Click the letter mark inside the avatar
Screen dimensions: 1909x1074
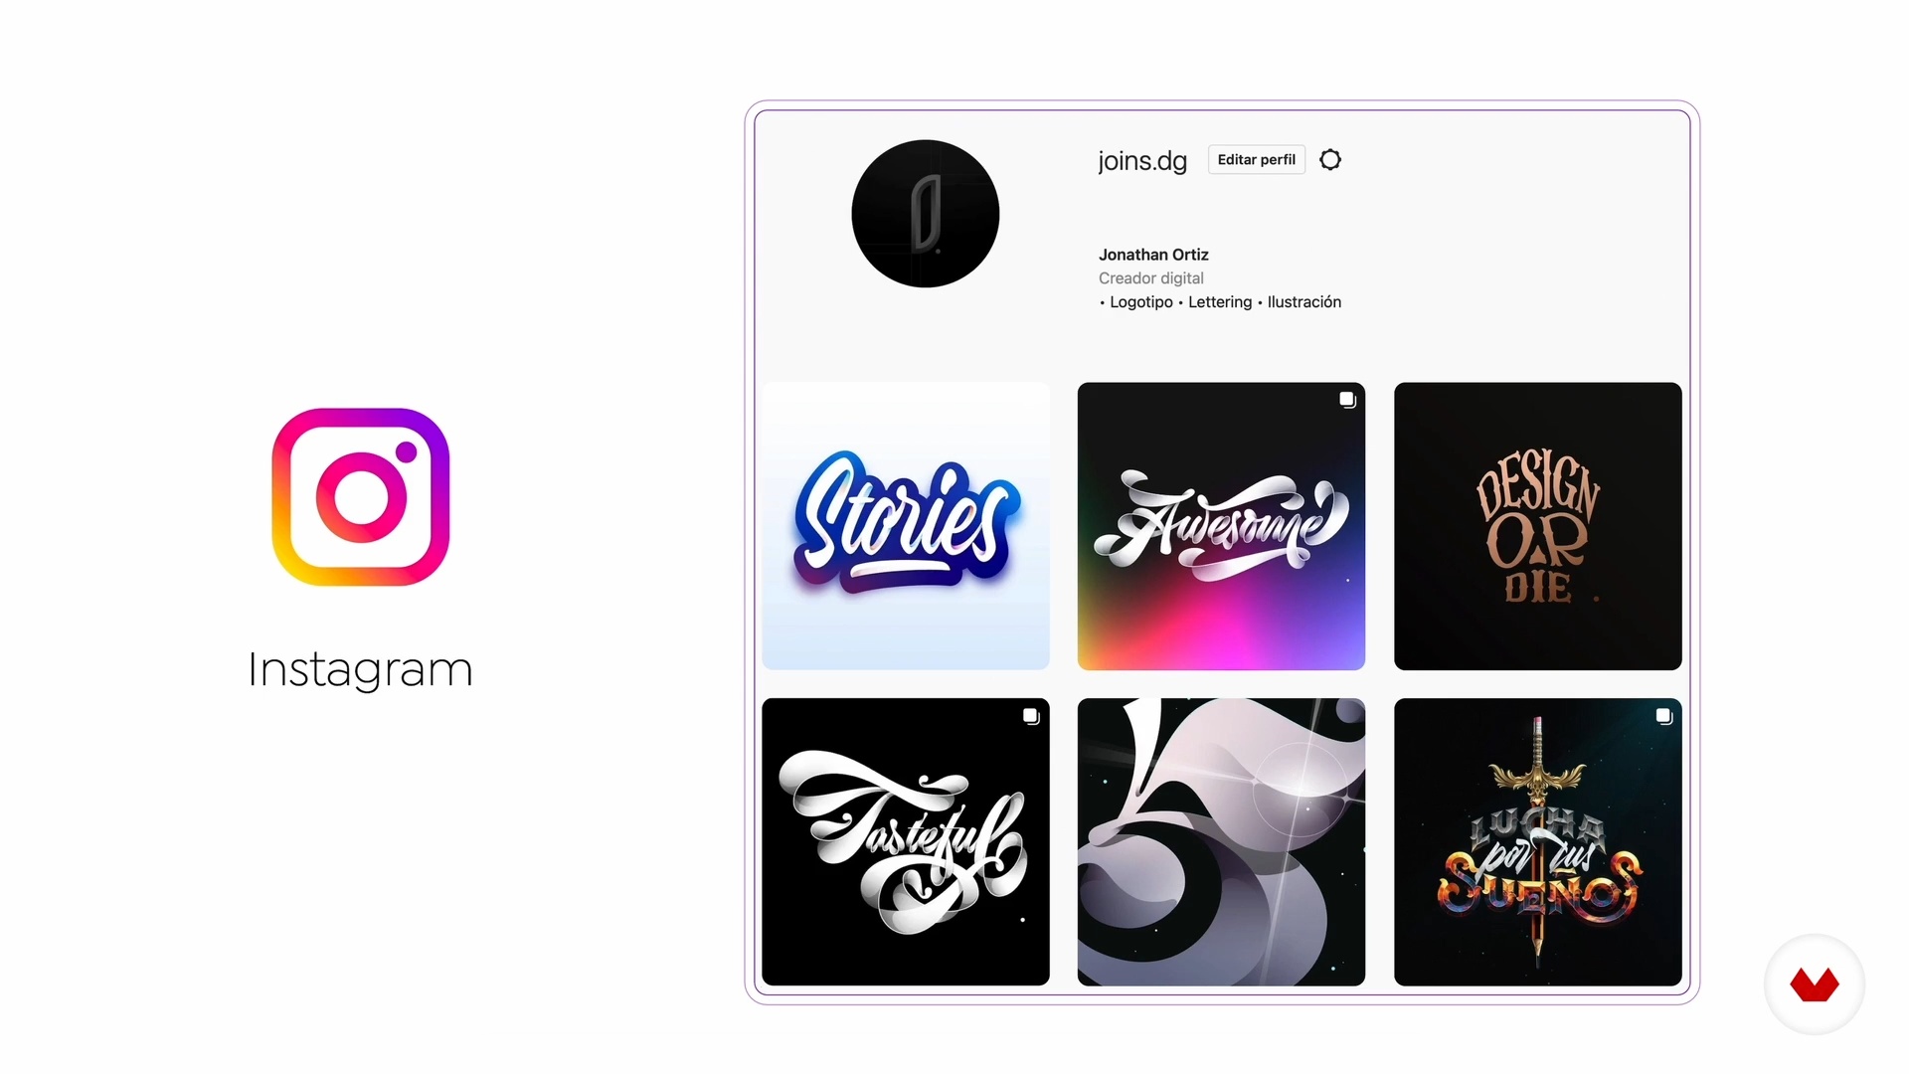tap(926, 214)
